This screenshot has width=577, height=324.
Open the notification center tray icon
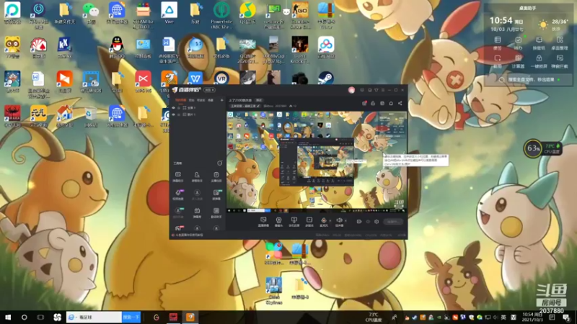567,318
